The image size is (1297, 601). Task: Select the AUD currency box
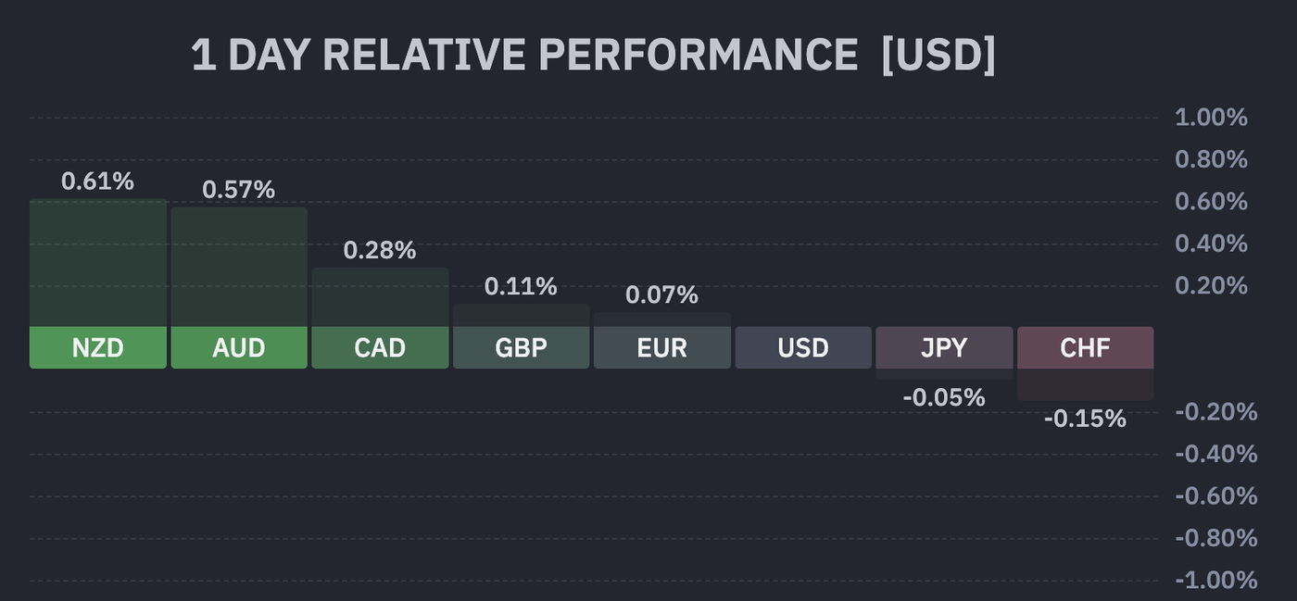coord(239,348)
